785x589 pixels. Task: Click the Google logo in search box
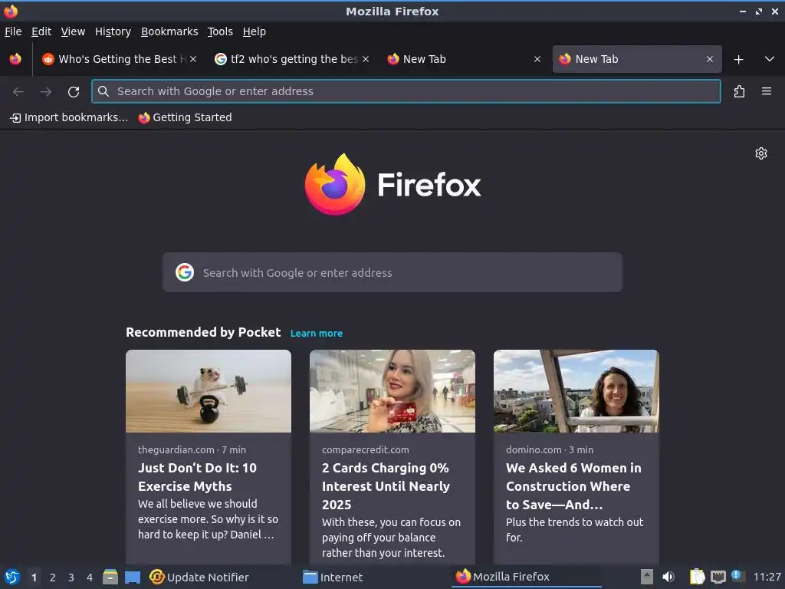click(184, 272)
